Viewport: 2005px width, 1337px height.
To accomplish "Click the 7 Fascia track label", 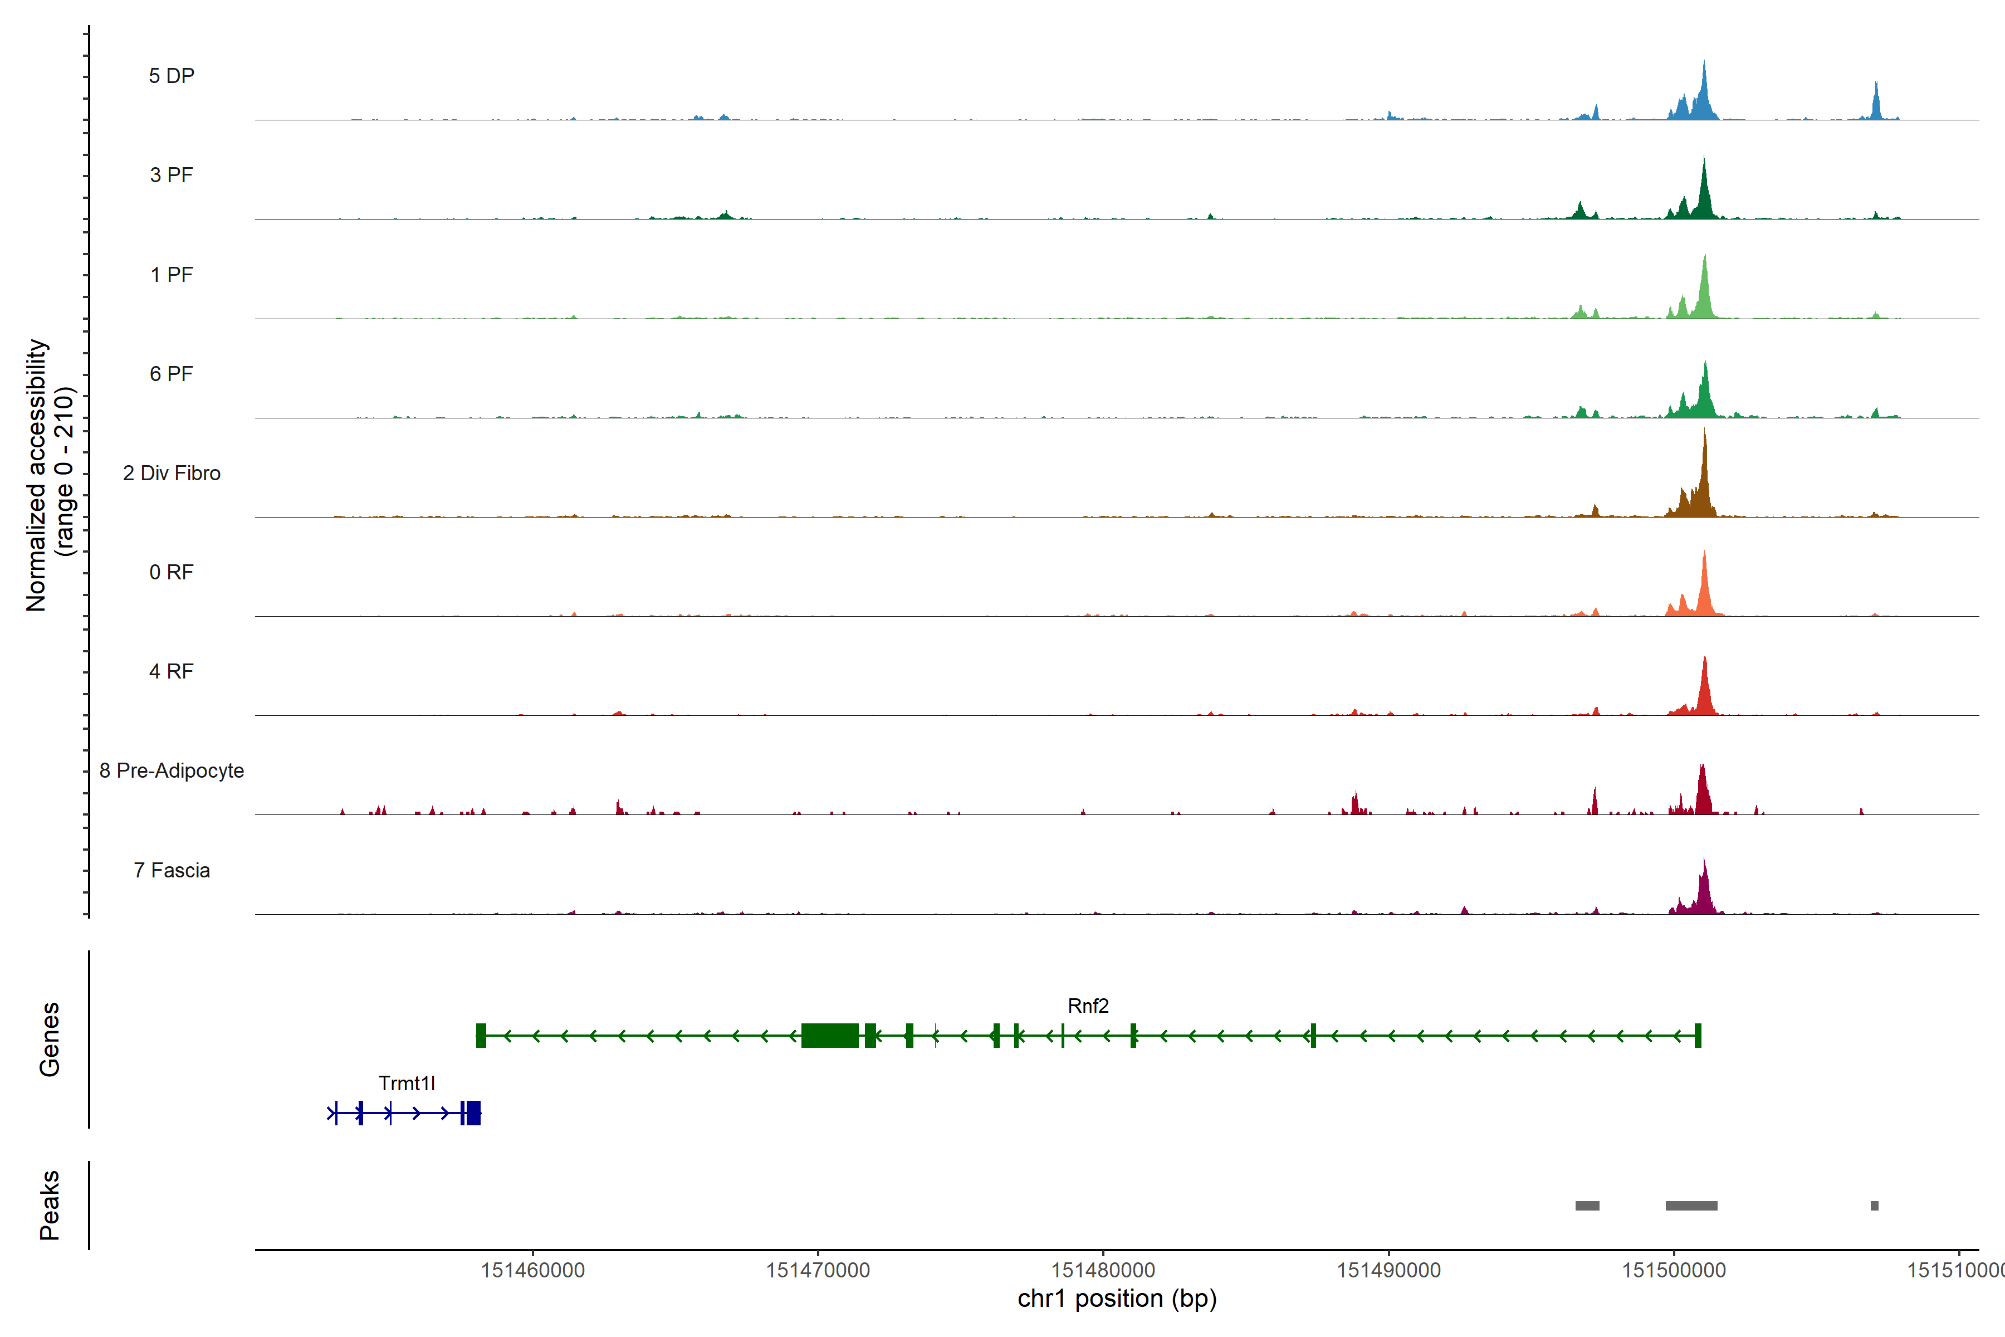I will 172,871.
